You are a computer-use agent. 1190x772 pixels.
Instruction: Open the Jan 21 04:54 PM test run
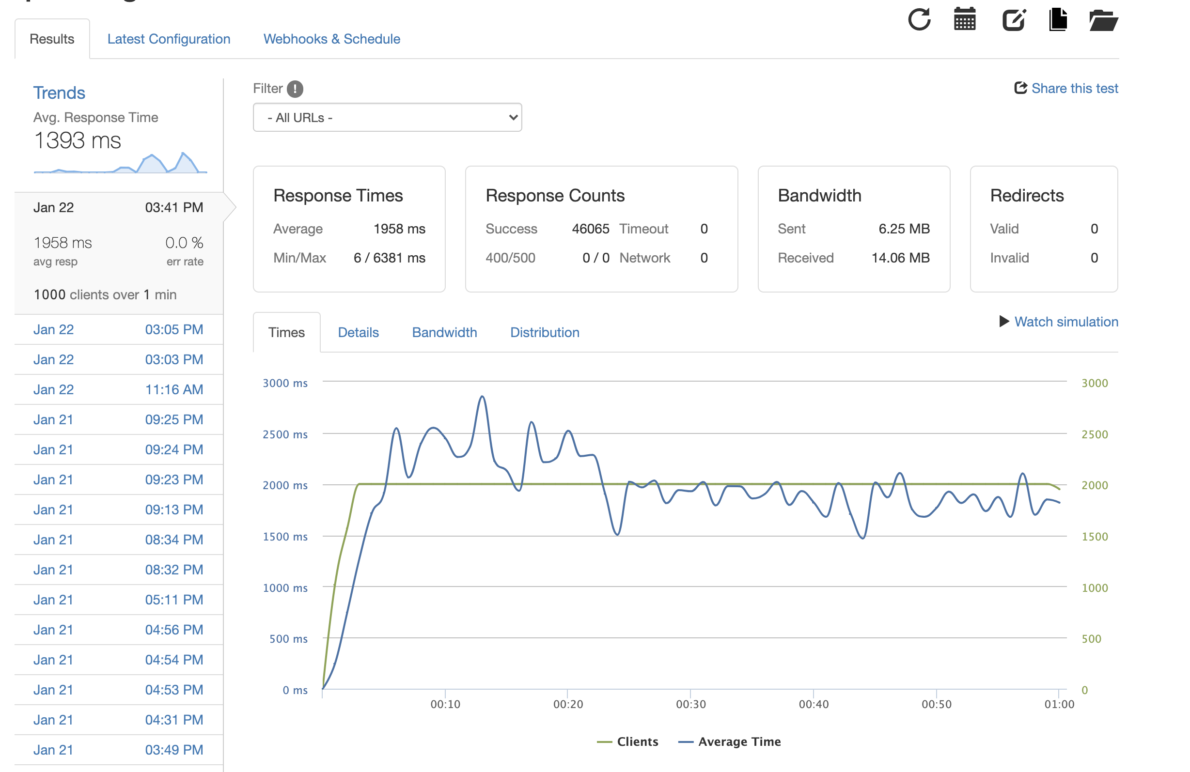119,659
